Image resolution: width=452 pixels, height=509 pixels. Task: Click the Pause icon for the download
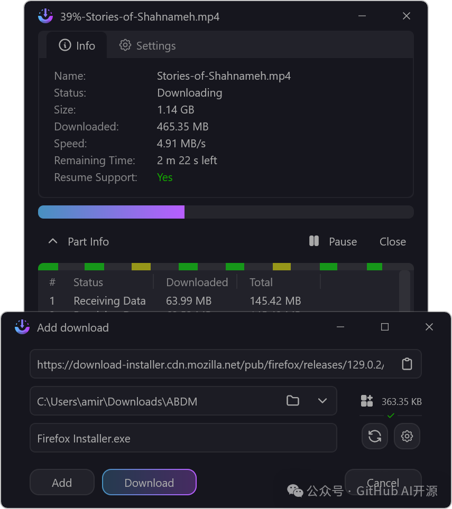pyautogui.click(x=314, y=241)
